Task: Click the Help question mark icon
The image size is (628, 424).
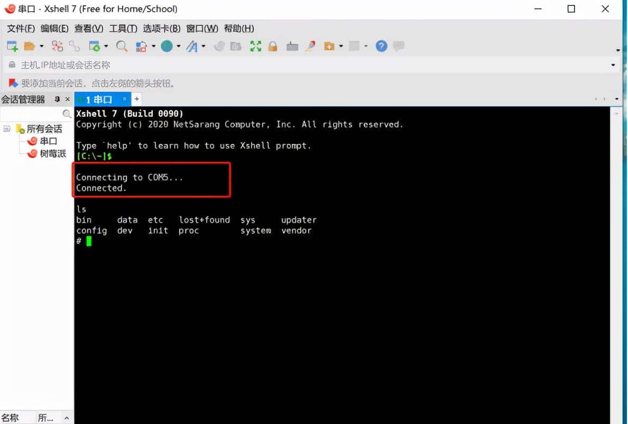Action: coord(382,47)
